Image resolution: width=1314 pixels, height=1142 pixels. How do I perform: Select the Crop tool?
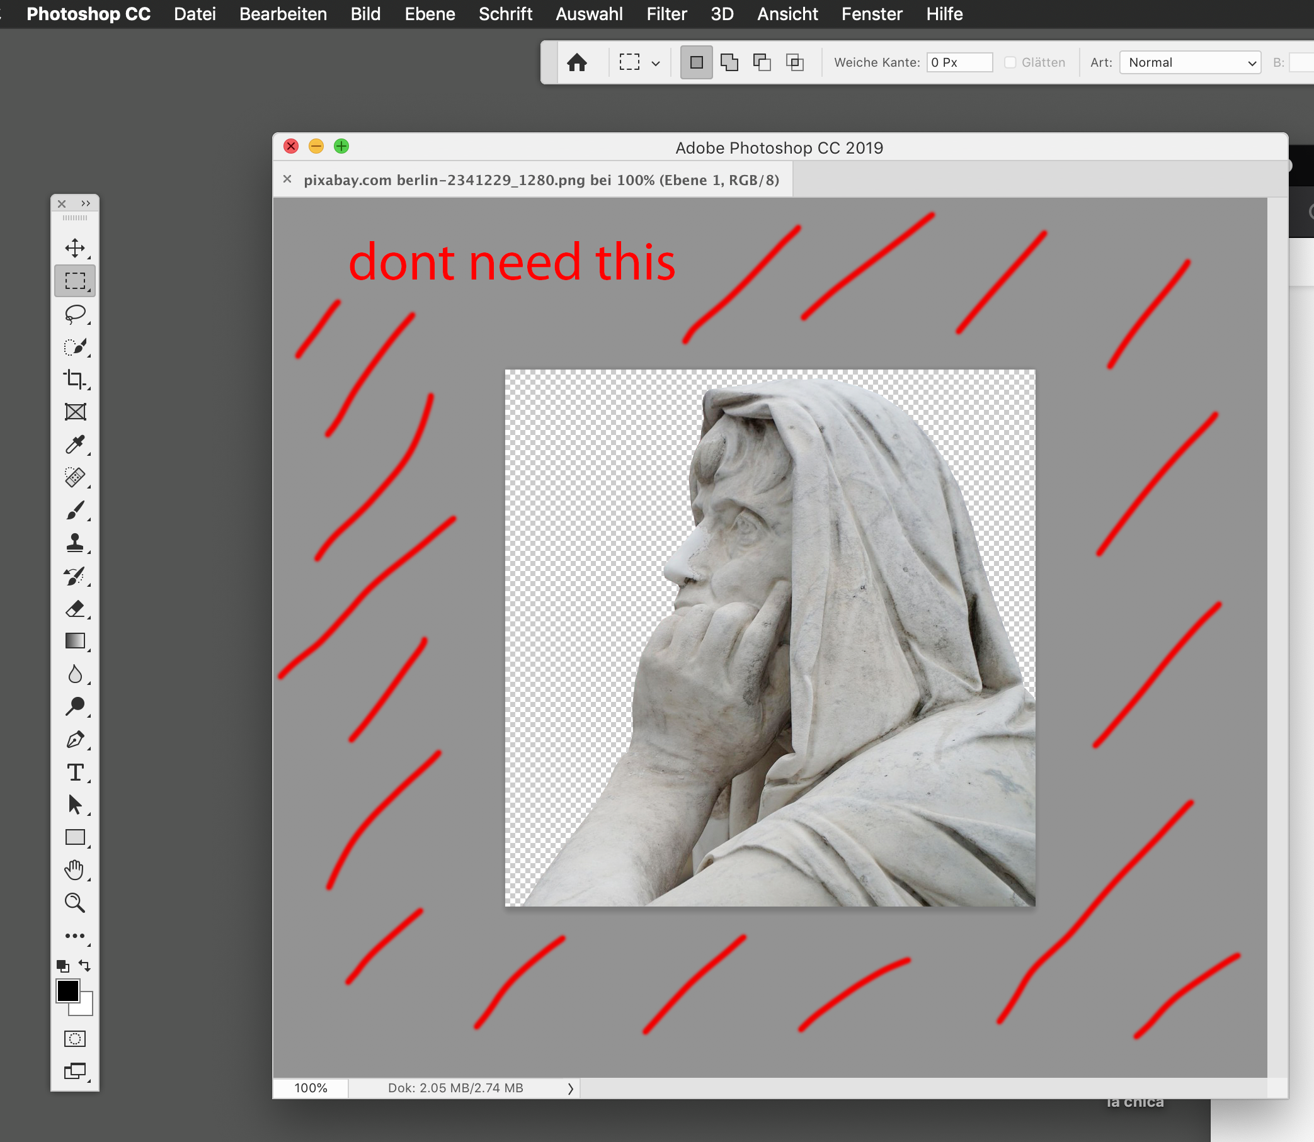point(74,379)
